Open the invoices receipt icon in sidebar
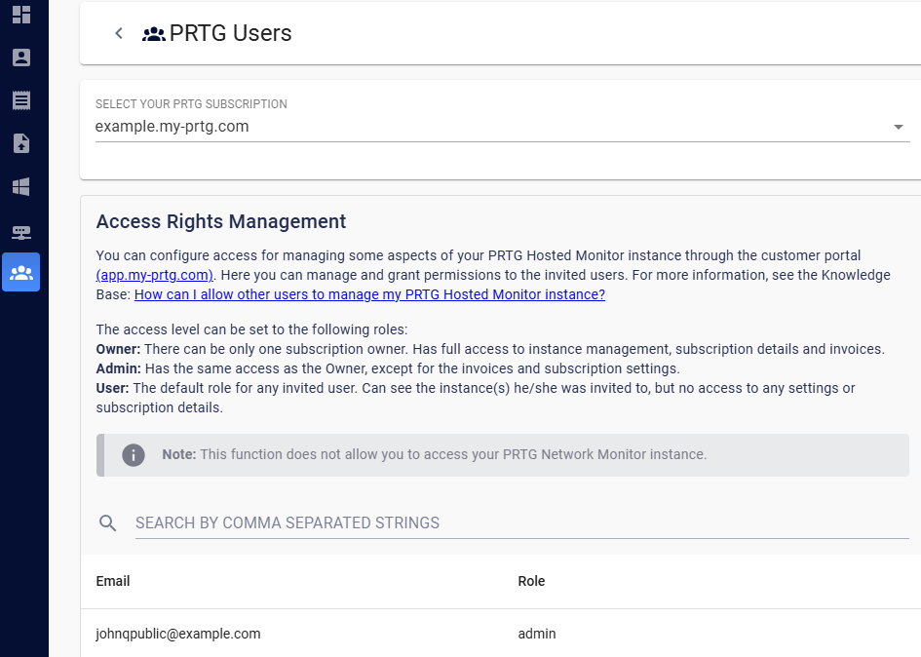921x657 pixels. click(21, 100)
